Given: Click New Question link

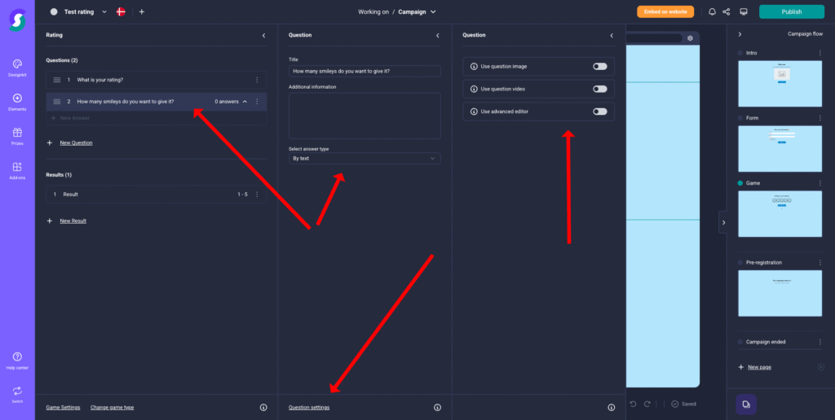Looking at the screenshot, I should click(76, 143).
